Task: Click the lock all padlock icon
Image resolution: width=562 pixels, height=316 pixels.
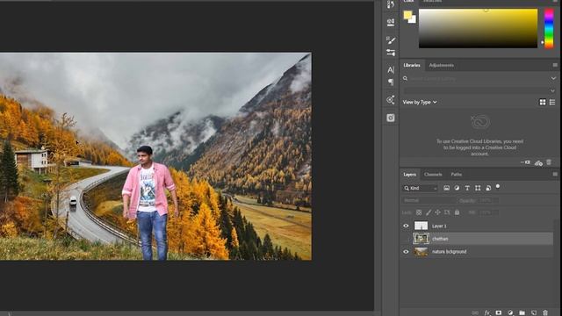Action: click(457, 212)
